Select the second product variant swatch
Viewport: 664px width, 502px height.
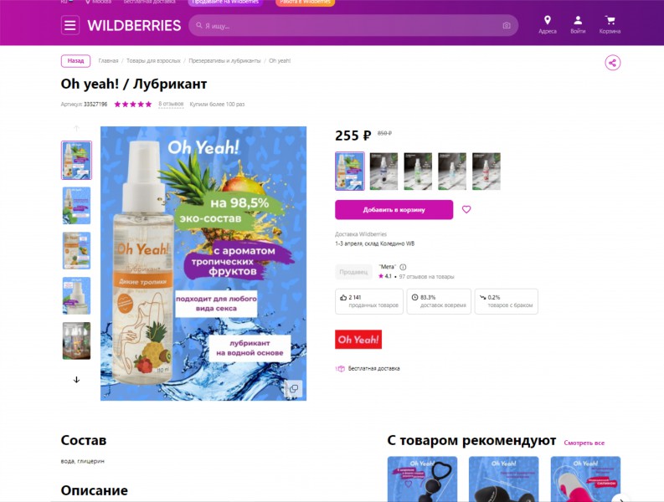pos(383,171)
